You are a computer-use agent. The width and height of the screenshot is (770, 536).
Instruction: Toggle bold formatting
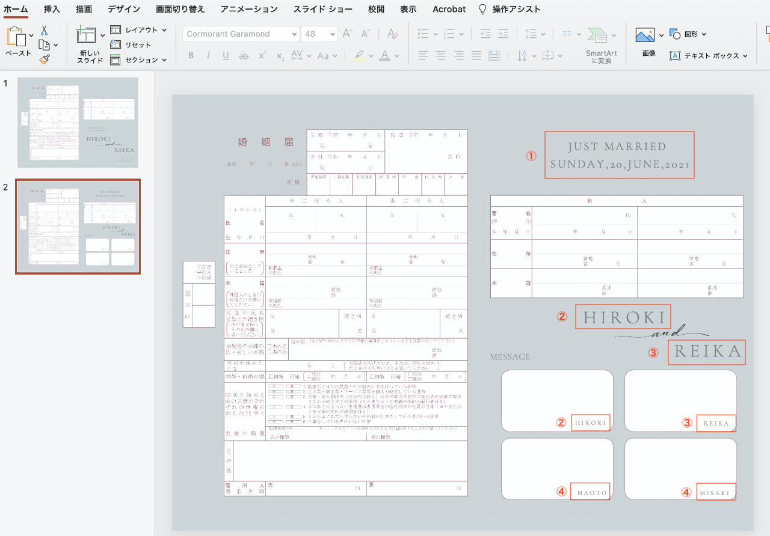tap(191, 56)
